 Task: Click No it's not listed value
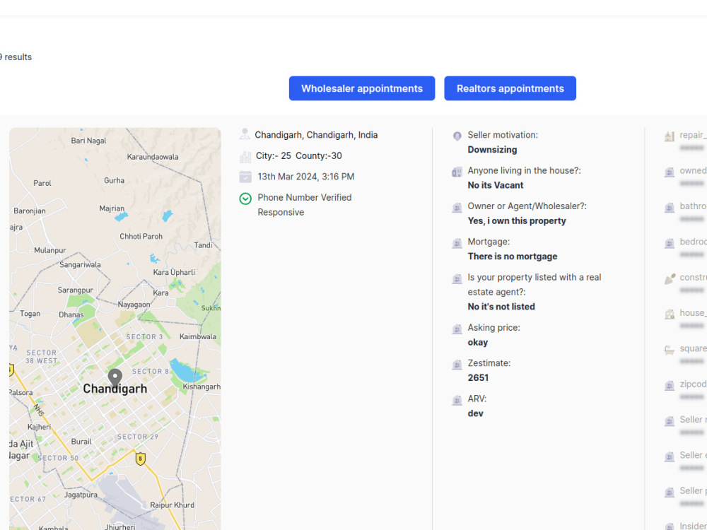coord(501,307)
